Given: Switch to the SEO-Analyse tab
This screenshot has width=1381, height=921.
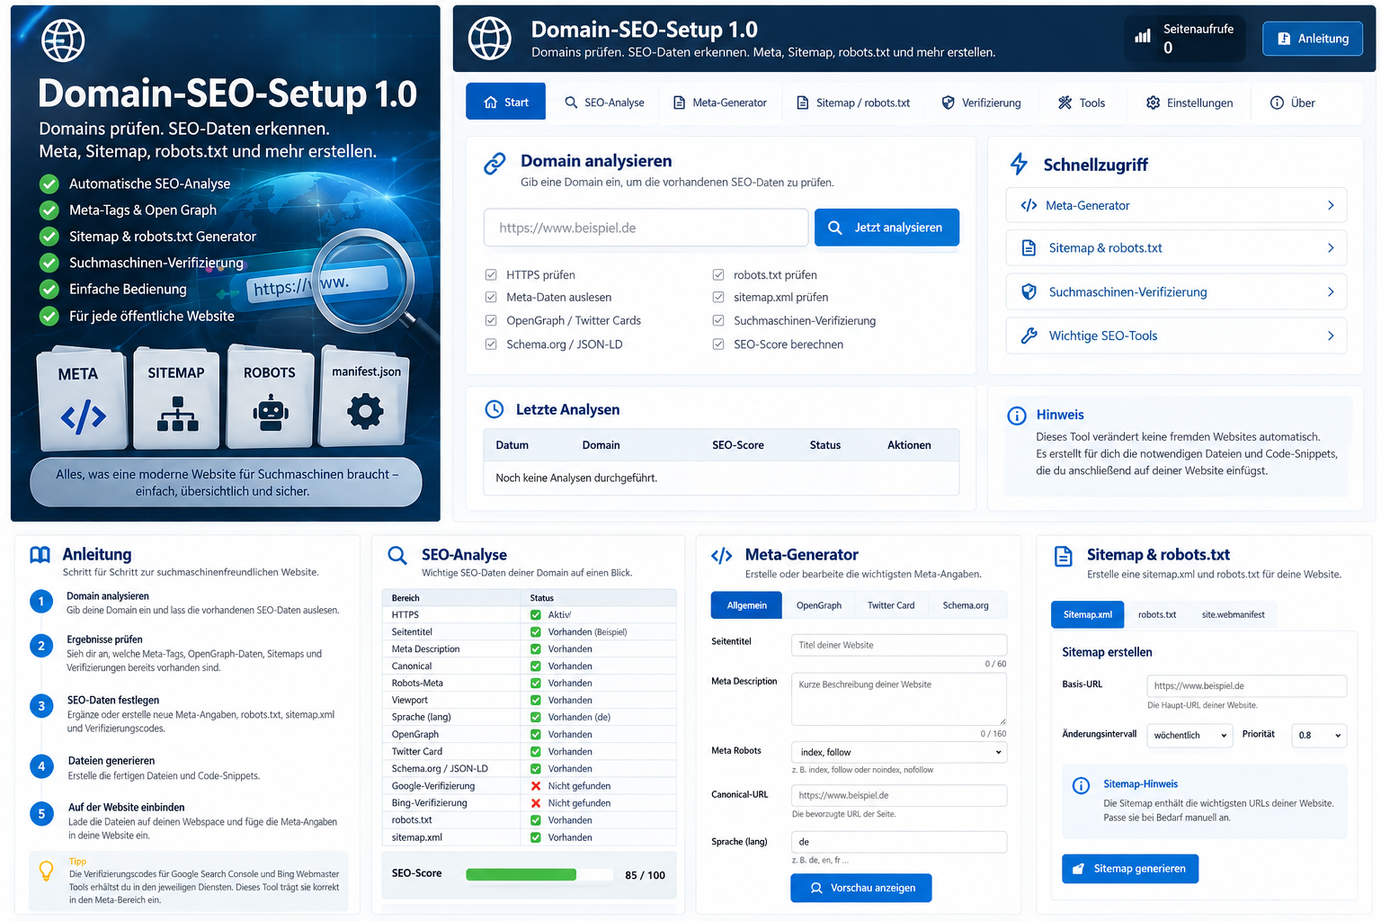Looking at the screenshot, I should [x=604, y=103].
